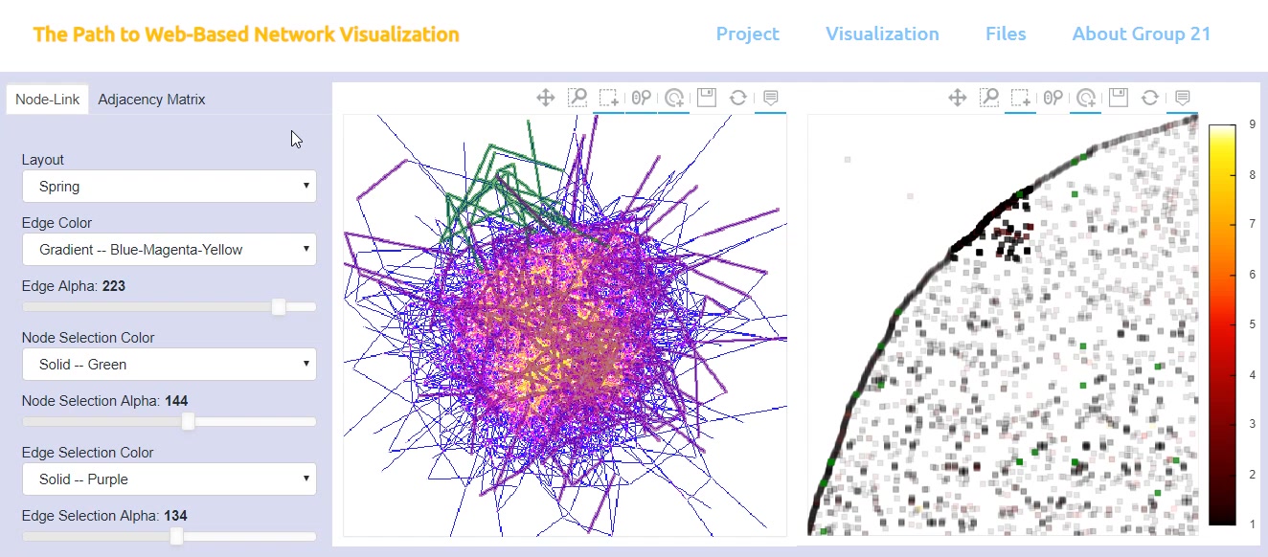Save the adjacency matrix plot with floppy disk icon
Screen dimensions: 1268x557
tap(1118, 97)
